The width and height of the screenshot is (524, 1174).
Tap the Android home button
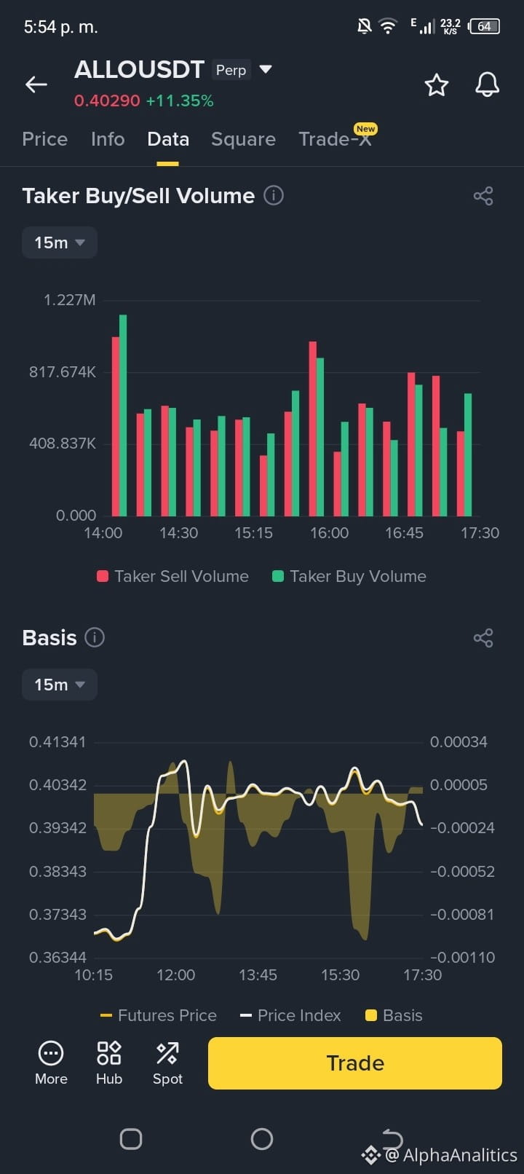(262, 1139)
